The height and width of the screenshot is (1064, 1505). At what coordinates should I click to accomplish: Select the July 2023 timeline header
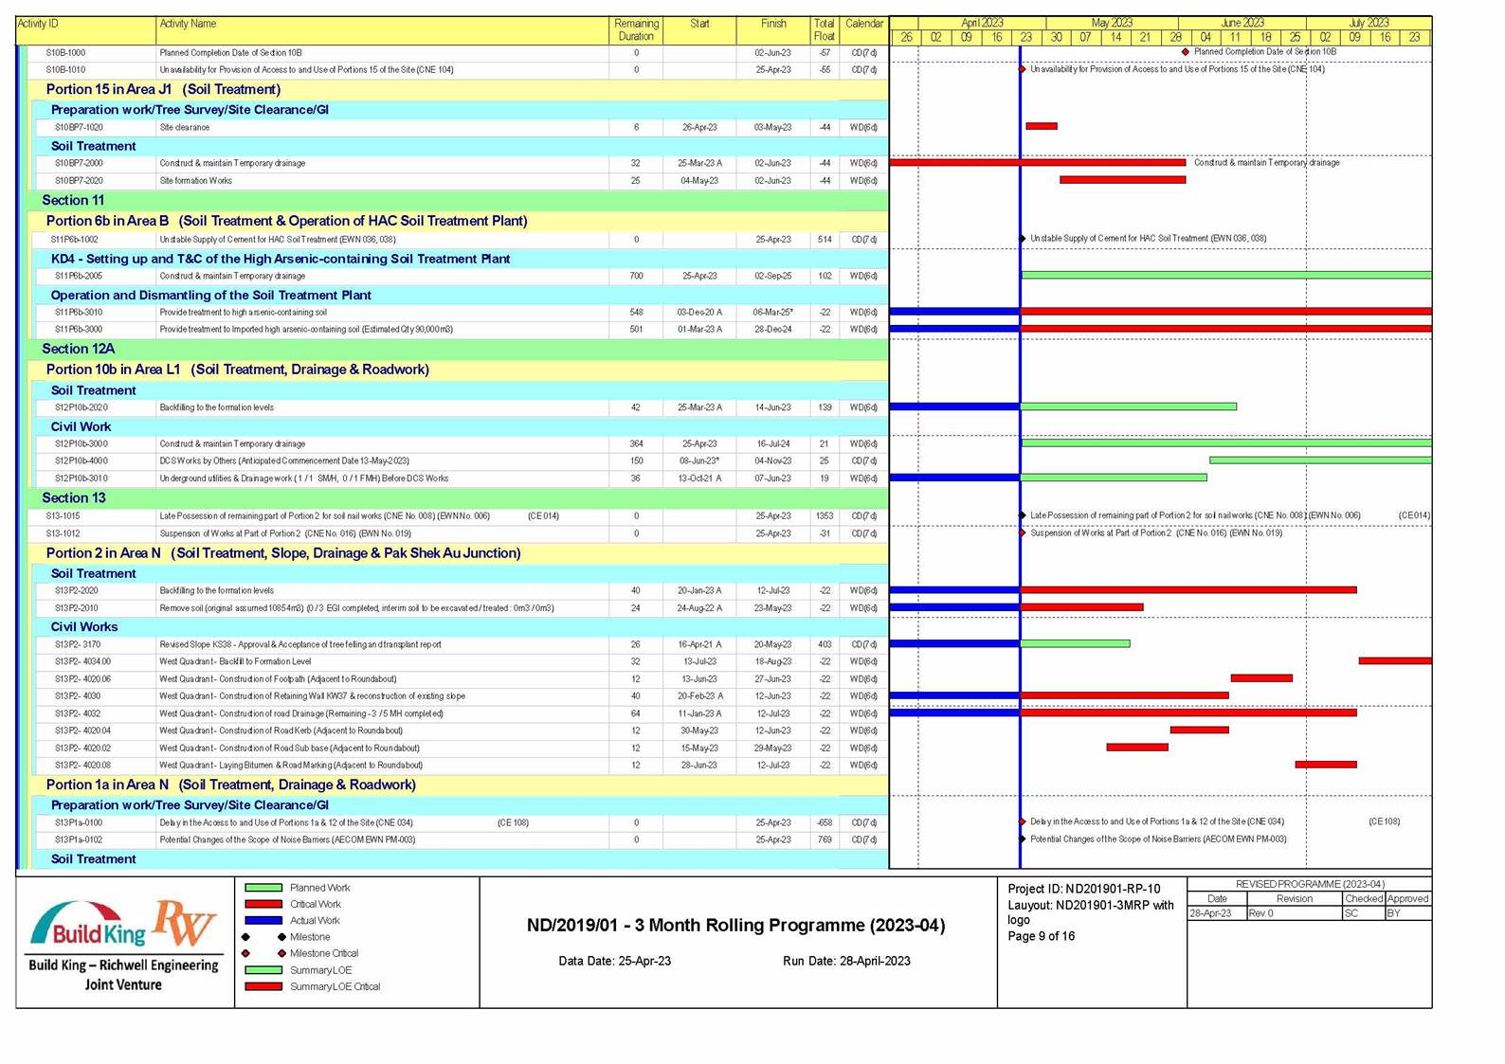tap(1369, 23)
